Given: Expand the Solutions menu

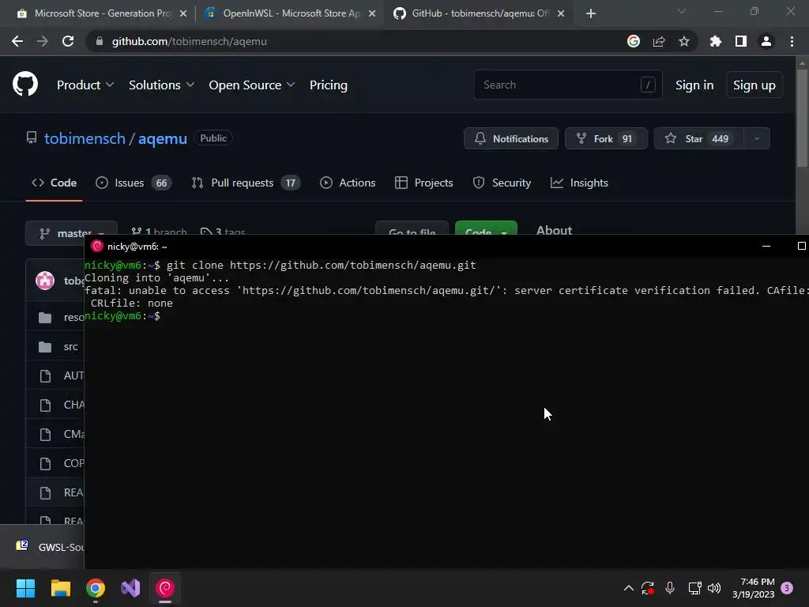Looking at the screenshot, I should point(161,85).
